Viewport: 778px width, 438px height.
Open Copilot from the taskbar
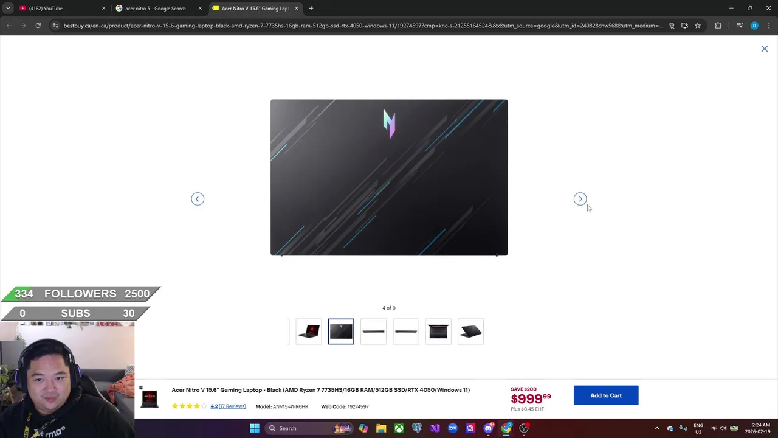pos(363,428)
